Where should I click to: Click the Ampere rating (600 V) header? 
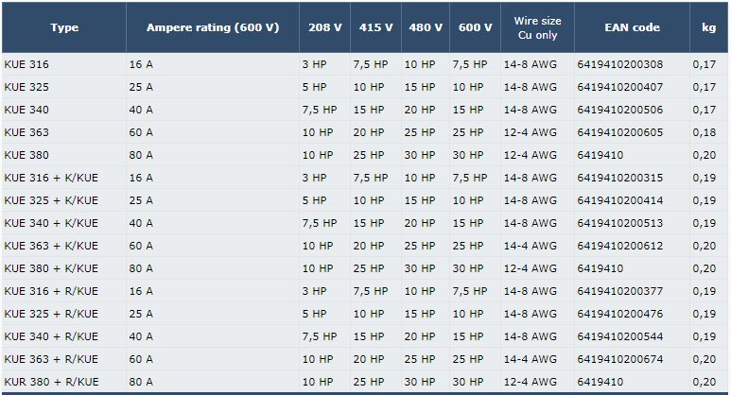coord(213,27)
